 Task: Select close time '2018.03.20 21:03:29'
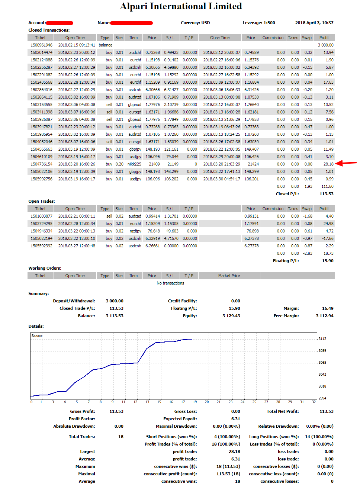coord(222,164)
